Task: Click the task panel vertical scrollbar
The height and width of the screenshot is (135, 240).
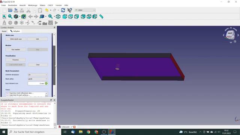Action: (54, 65)
